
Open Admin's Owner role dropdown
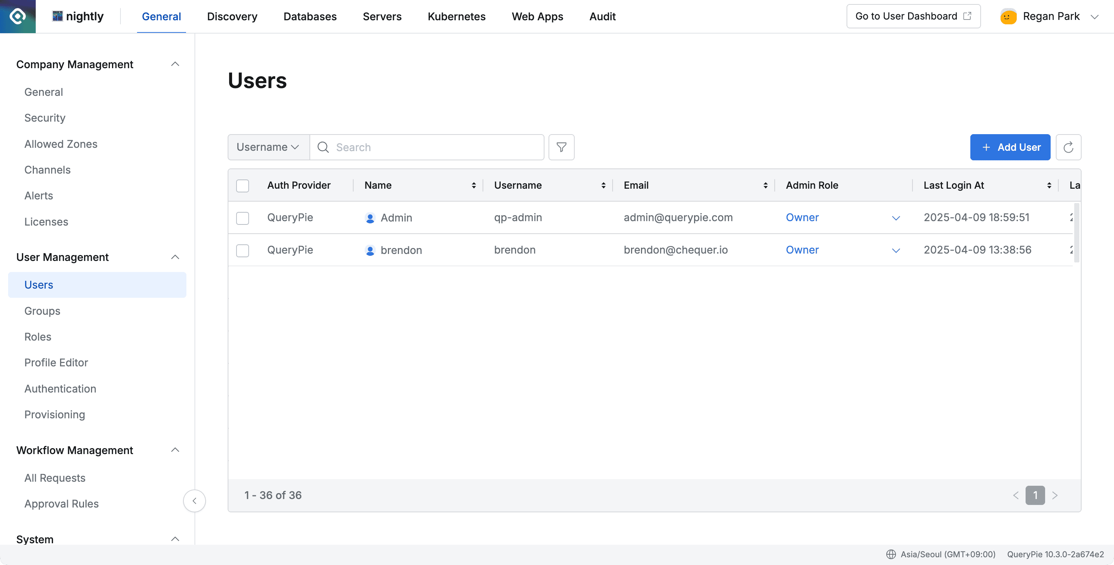click(896, 218)
